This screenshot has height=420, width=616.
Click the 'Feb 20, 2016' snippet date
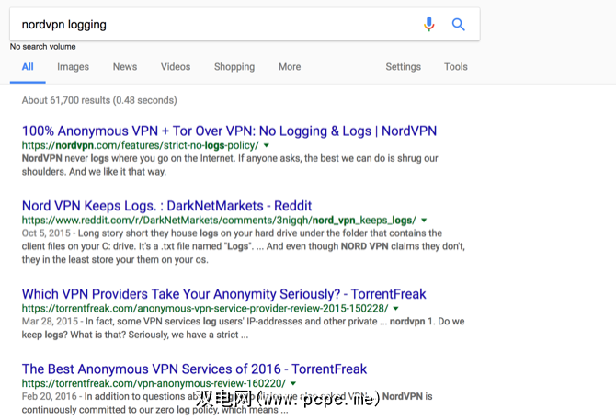click(49, 396)
